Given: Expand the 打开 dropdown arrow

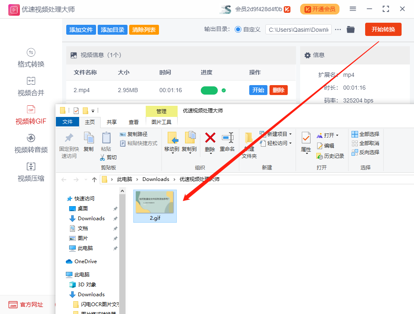Looking at the screenshot, I should 337,136.
